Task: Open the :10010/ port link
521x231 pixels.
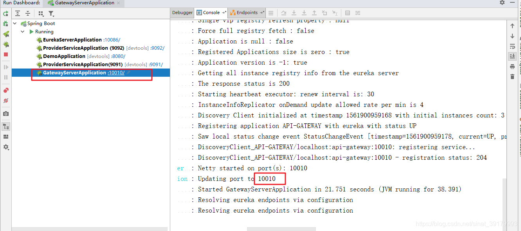Action: [116, 73]
